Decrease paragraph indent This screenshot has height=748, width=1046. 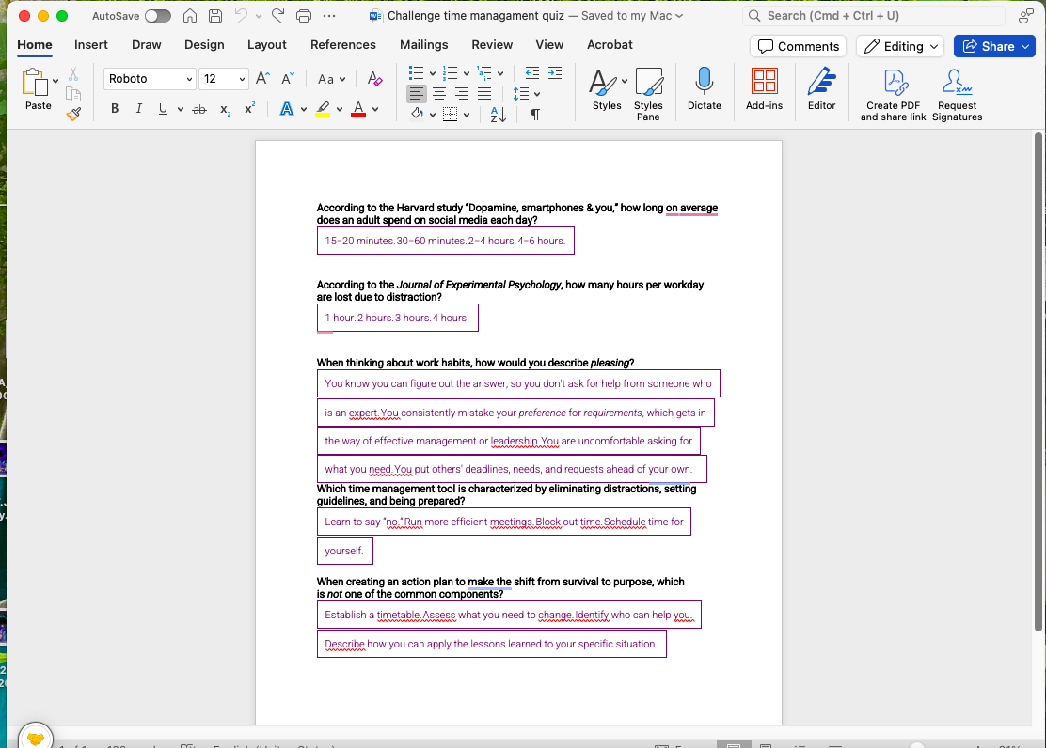pyautogui.click(x=531, y=73)
